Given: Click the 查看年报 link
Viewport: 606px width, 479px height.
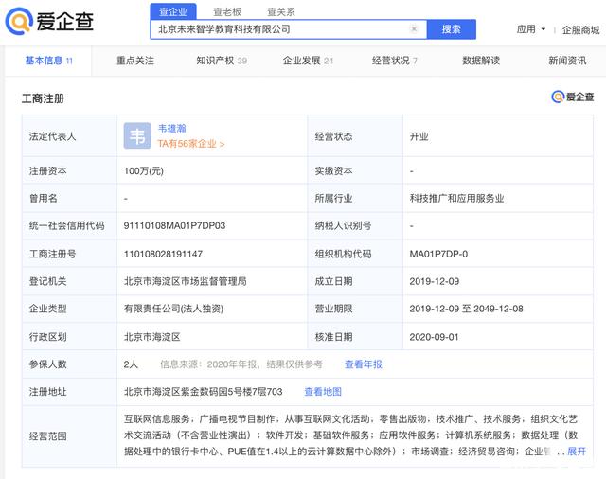Looking at the screenshot, I should coord(364,364).
